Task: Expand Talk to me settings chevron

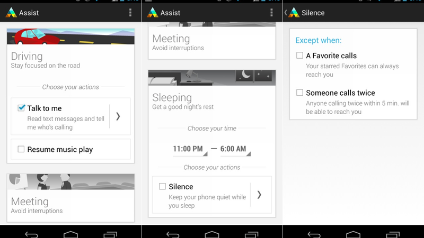Action: pos(118,116)
